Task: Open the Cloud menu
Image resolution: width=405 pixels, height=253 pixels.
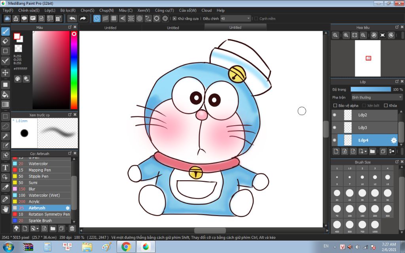Action: pos(206,10)
